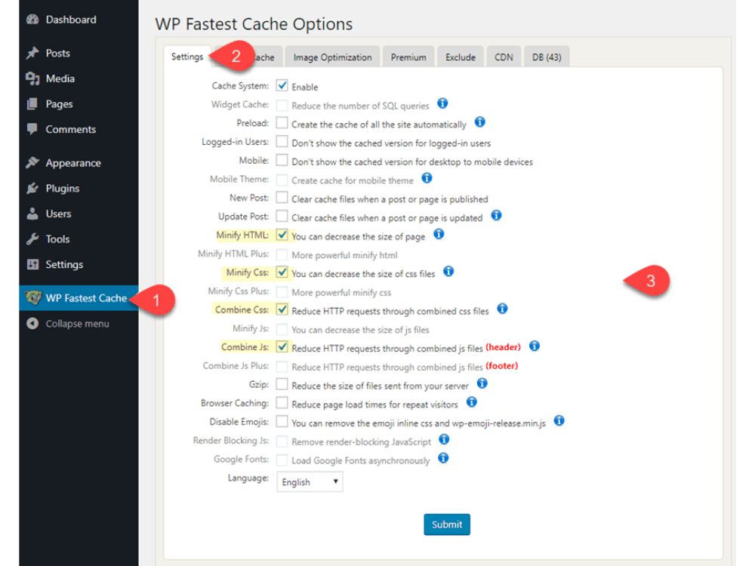Enable the Gzip checkbox
Screen dimensions: 755x566
[282, 384]
